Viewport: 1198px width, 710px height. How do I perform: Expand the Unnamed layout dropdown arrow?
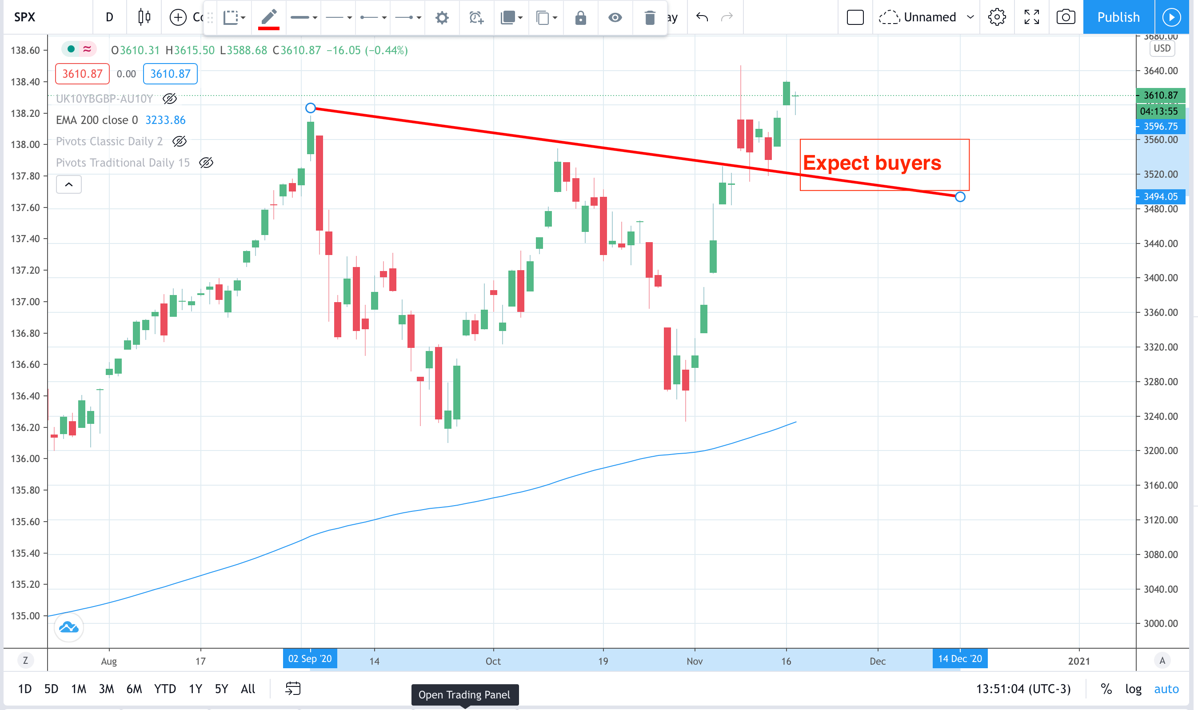tap(970, 17)
